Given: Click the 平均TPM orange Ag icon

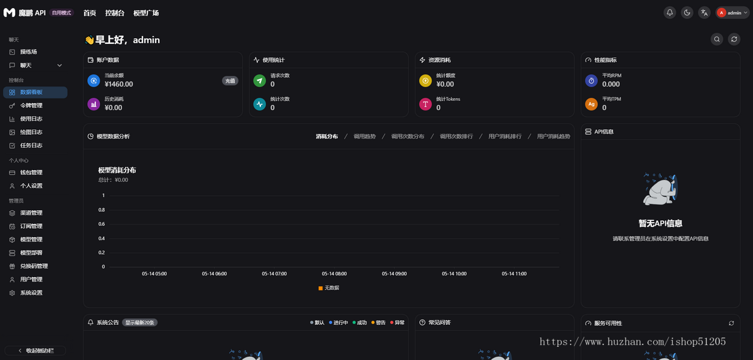Looking at the screenshot, I should 591,104.
